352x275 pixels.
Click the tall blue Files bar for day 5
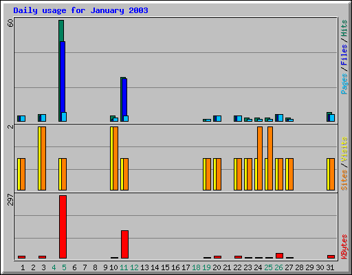click(x=63, y=77)
